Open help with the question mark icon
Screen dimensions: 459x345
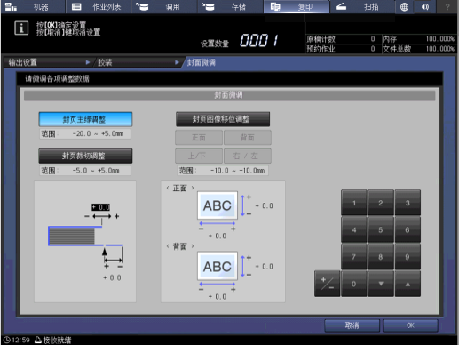pyautogui.click(x=447, y=6)
